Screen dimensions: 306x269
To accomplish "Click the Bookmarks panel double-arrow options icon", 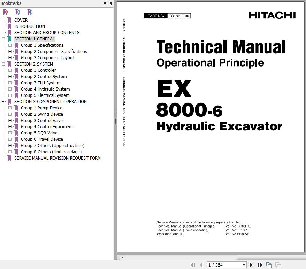I will point(105,3).
